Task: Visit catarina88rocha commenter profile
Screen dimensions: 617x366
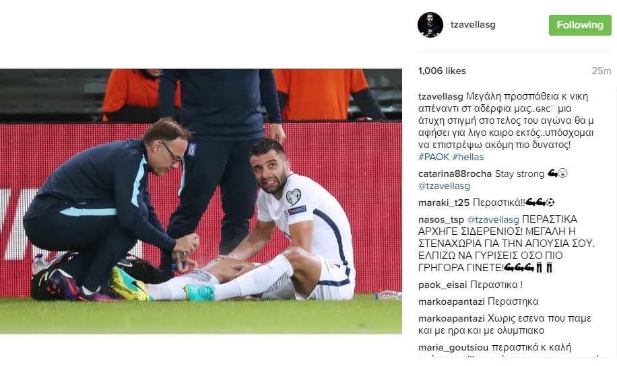Action: pos(455,174)
